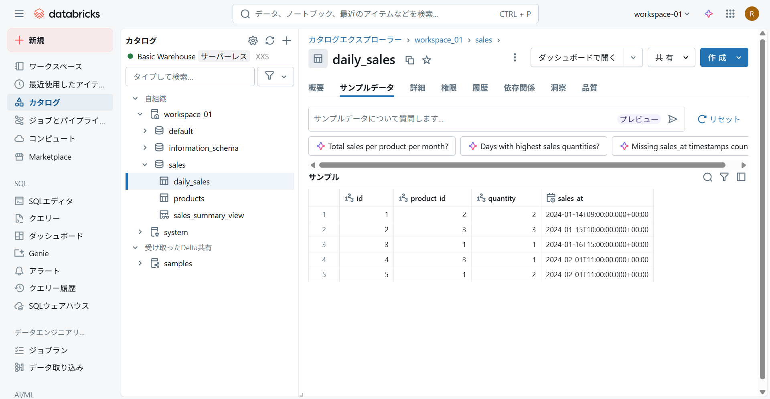The image size is (770, 399).
Task: Star daily_sales as a favorite
Action: [427, 60]
